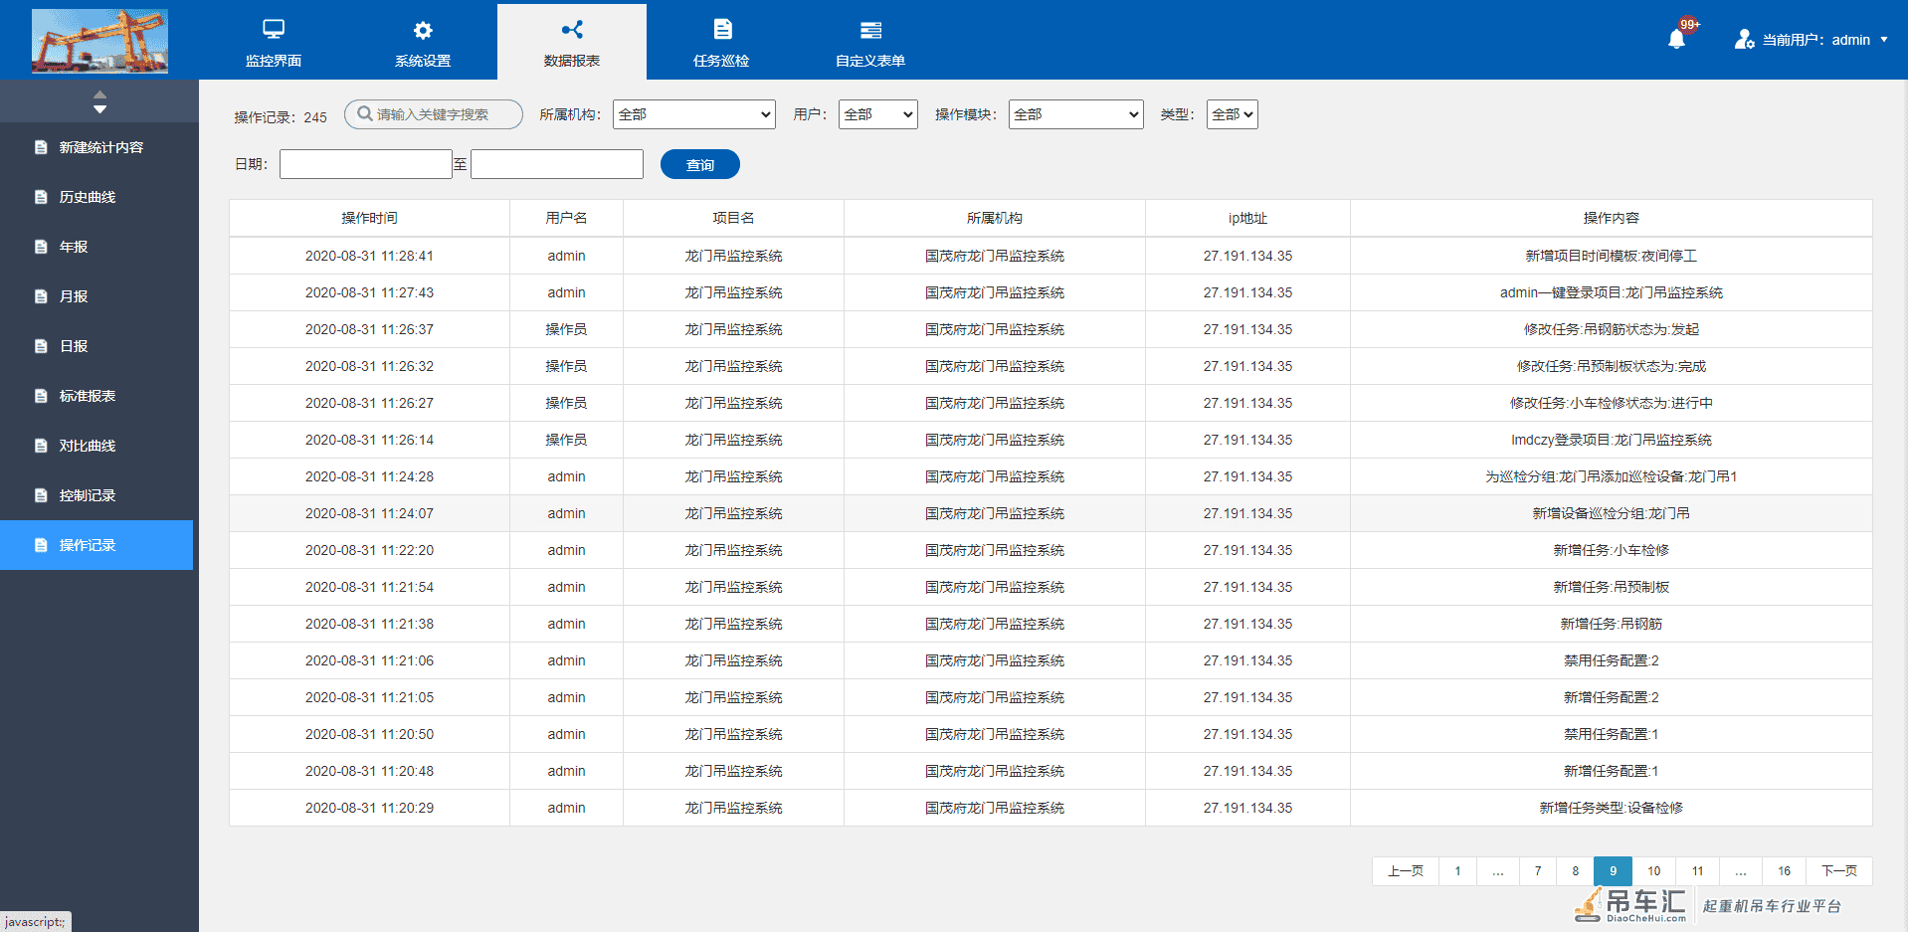This screenshot has height=932, width=1908.
Task: Open 对比曲线 in sidebar
Action: (96, 446)
